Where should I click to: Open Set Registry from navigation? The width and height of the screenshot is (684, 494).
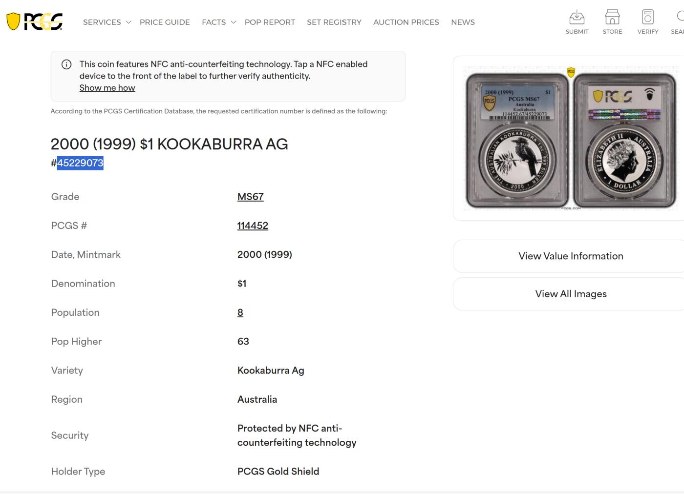click(334, 22)
